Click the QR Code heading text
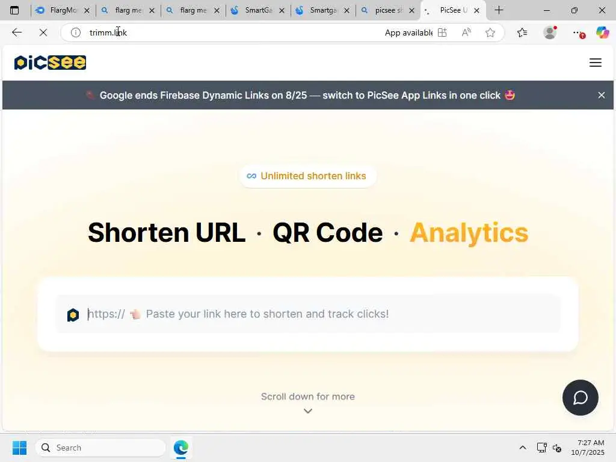 point(328,233)
